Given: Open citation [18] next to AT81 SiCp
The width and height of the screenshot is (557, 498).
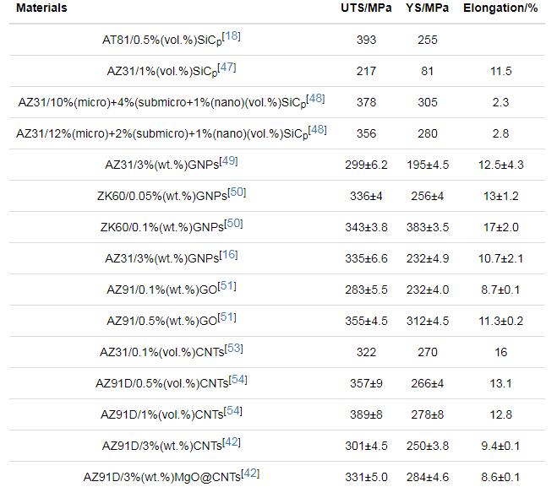Looking at the screenshot, I should 231,36.
